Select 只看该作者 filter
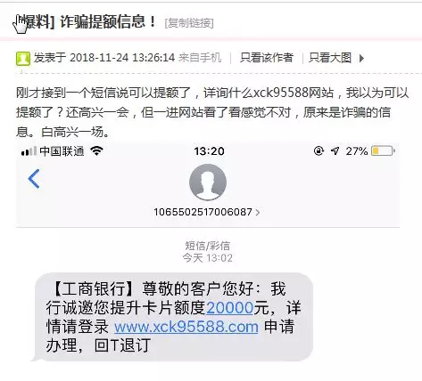This screenshot has width=422, height=381. coord(267,58)
